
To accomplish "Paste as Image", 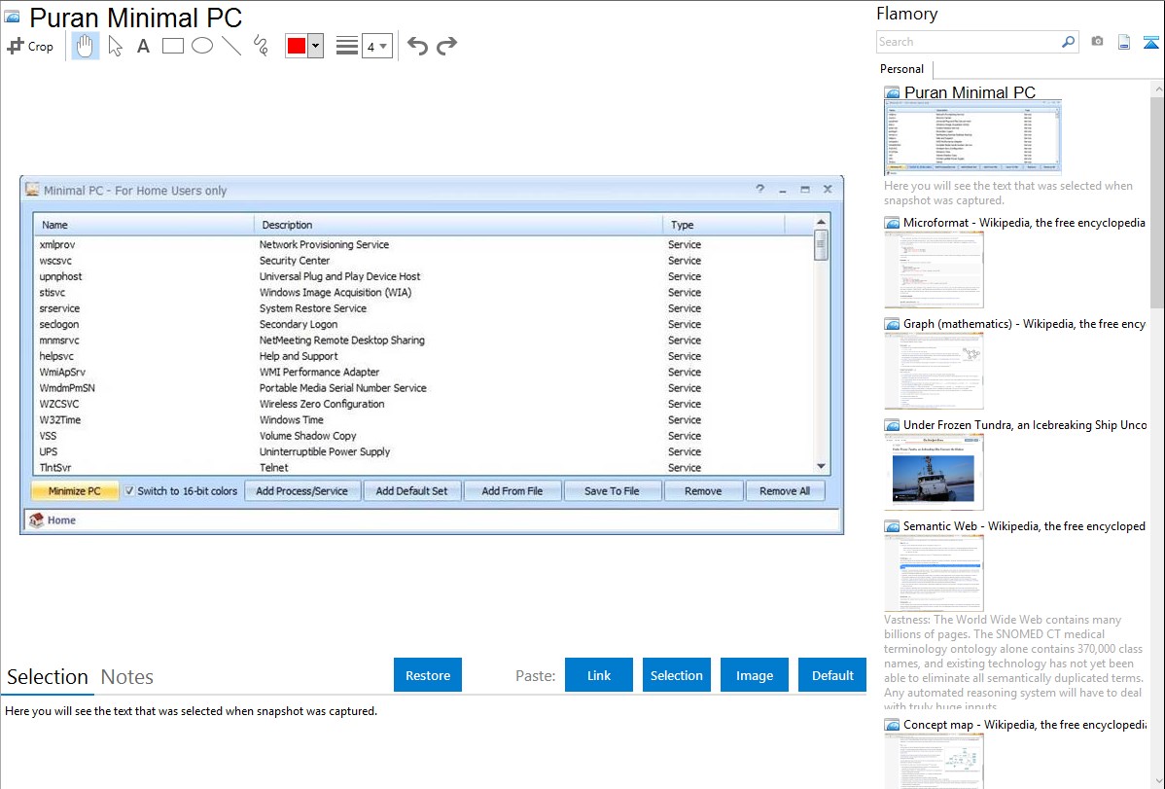I will click(x=755, y=675).
